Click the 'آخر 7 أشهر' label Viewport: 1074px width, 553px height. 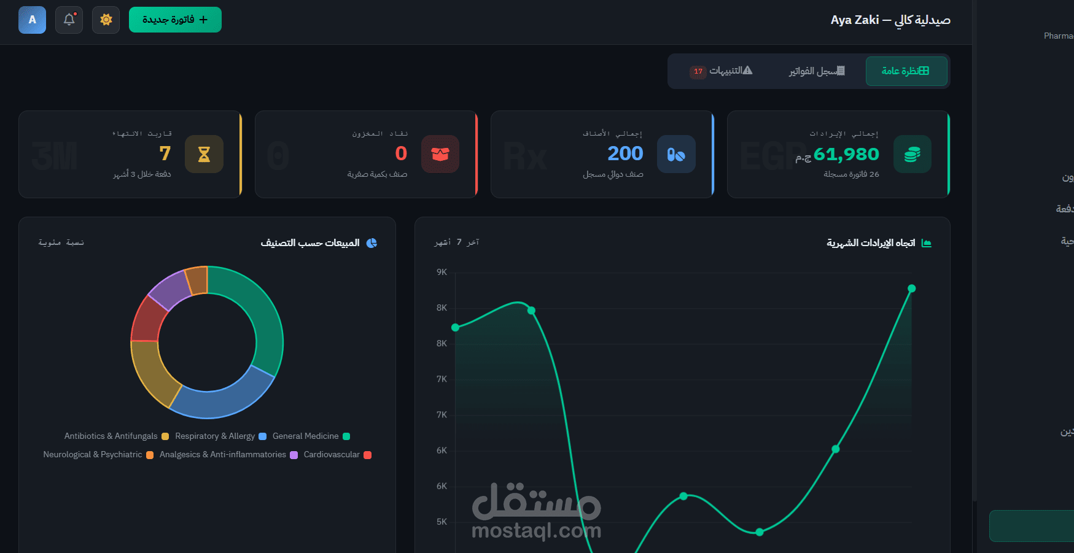tap(456, 242)
